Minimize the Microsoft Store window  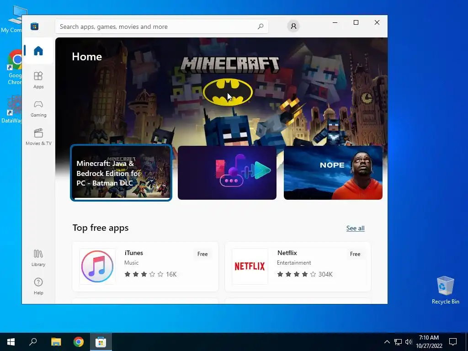pyautogui.click(x=335, y=23)
